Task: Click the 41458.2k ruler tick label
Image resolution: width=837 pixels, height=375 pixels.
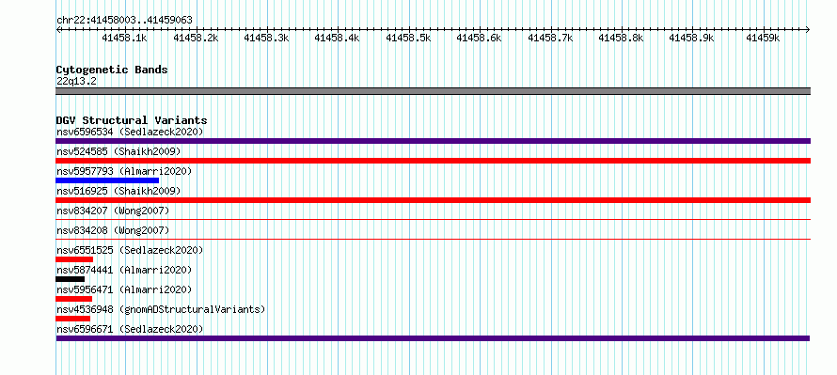Action: click(x=196, y=38)
